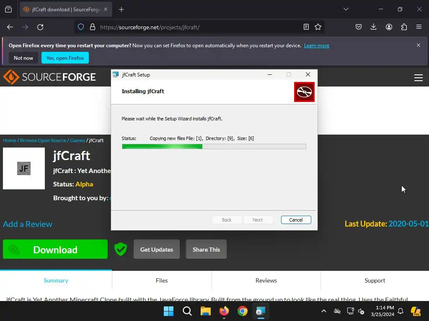Click the Home breadcrumb link
The image size is (429, 321).
(x=10, y=140)
